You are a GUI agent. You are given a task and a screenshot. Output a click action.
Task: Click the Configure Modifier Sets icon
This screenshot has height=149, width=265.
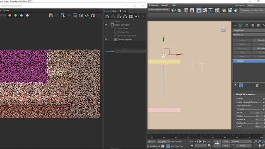pyautogui.click(x=257, y=85)
